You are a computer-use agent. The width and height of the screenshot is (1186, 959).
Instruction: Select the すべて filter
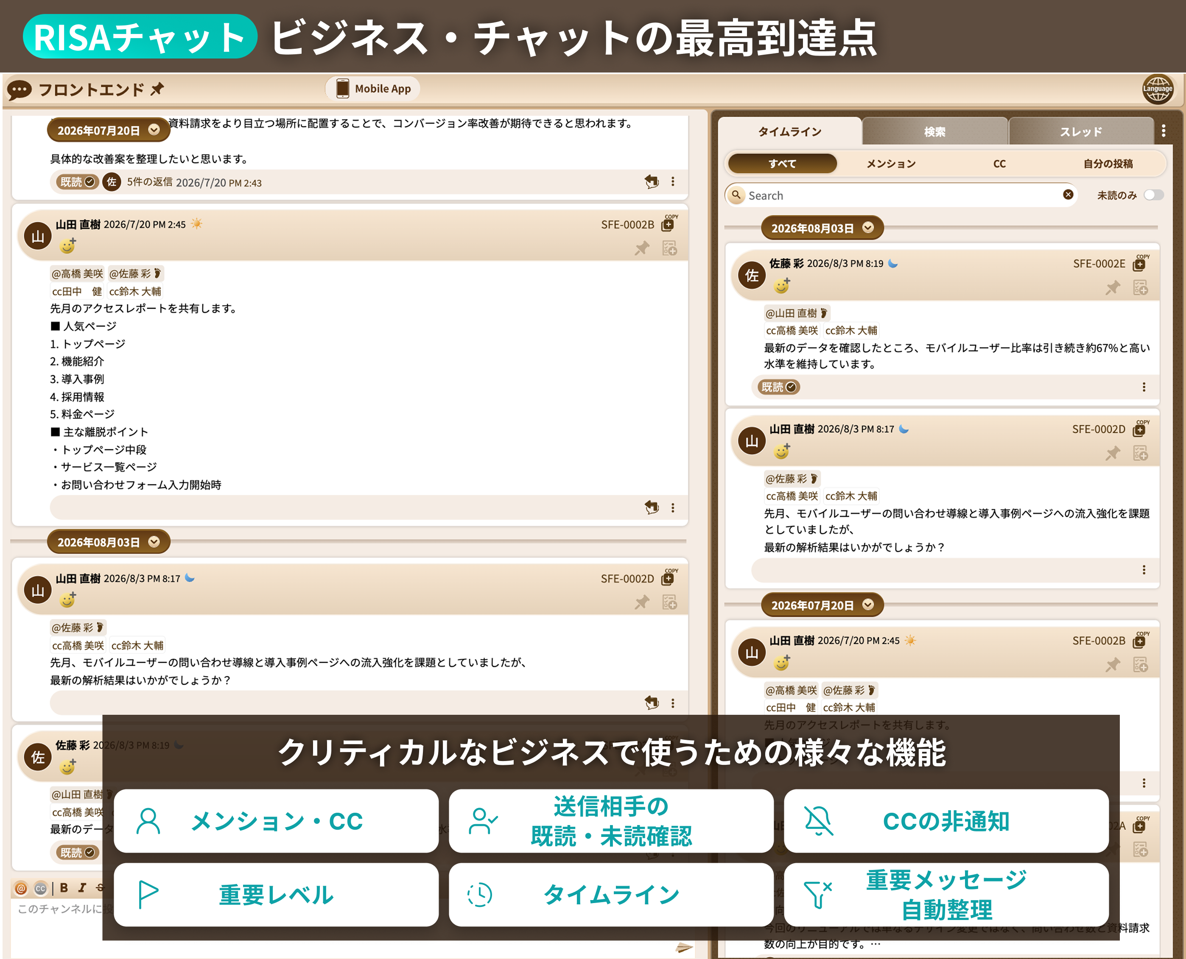tap(782, 164)
